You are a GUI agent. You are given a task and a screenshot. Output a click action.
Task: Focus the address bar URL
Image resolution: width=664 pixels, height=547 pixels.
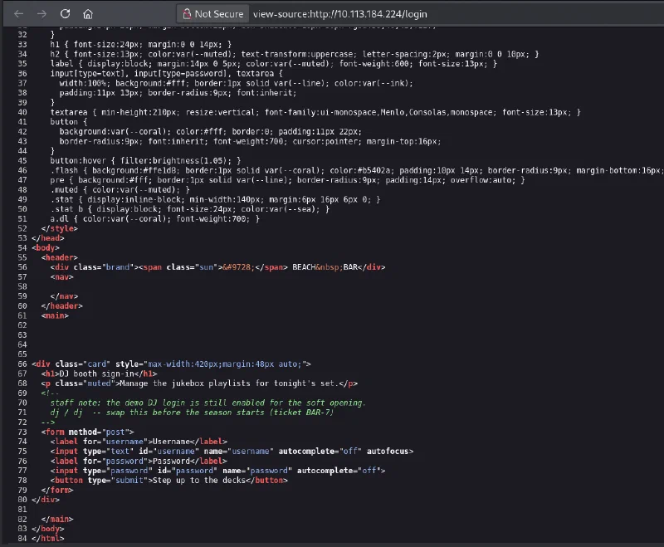(340, 14)
